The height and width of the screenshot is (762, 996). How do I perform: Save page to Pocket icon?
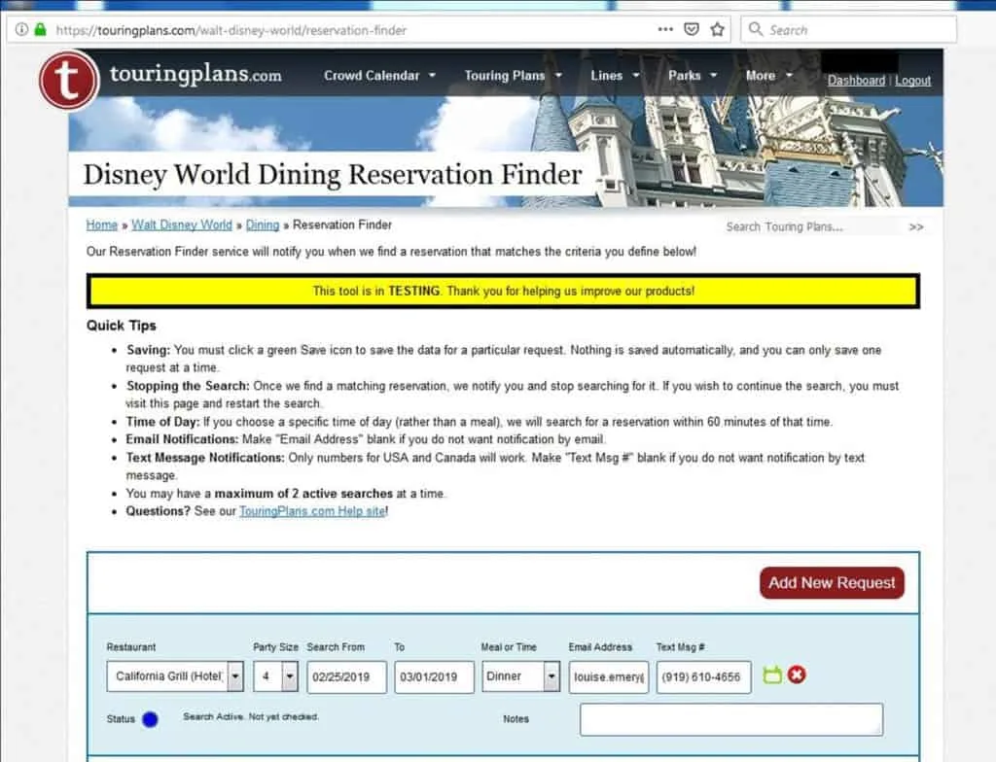[692, 29]
